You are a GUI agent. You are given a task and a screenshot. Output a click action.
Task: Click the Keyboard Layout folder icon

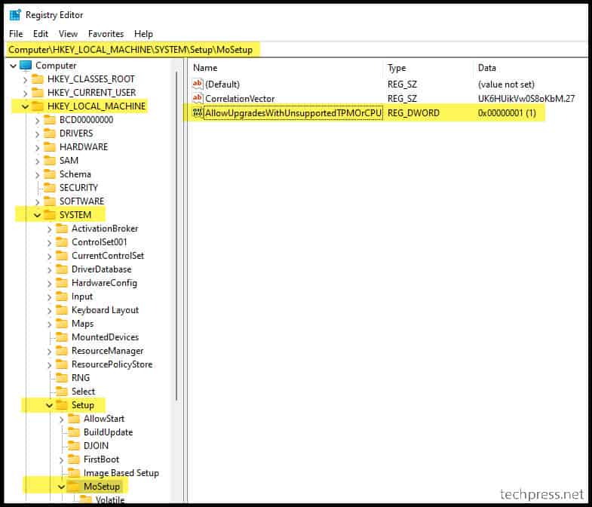coord(62,310)
